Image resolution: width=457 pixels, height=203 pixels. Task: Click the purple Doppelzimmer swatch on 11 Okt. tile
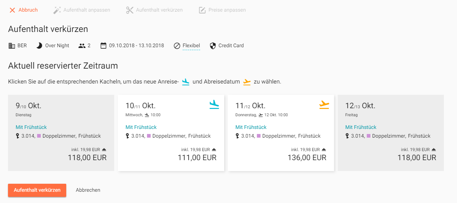point(259,136)
